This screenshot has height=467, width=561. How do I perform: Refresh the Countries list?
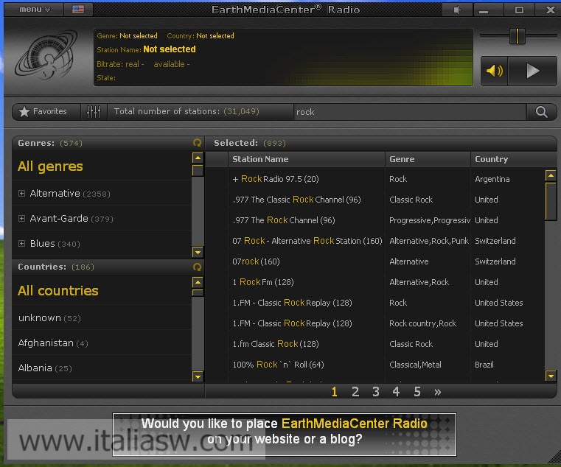click(197, 267)
